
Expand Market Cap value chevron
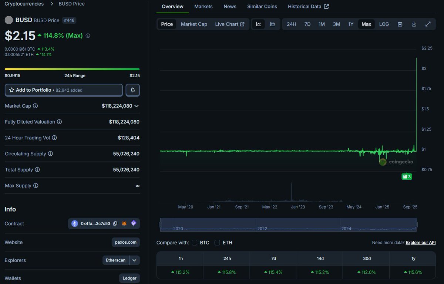click(x=137, y=106)
